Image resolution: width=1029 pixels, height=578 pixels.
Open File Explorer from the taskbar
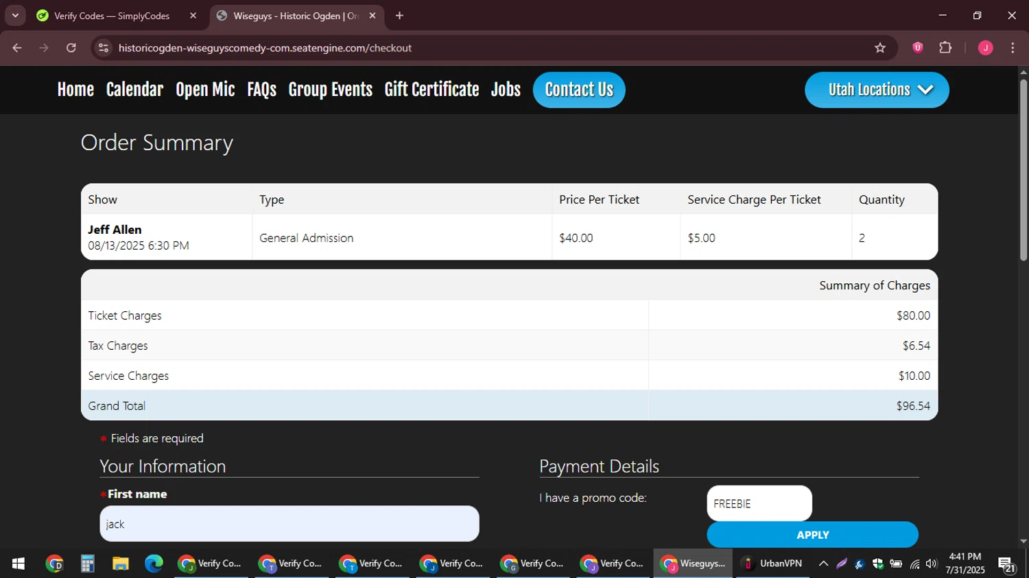coord(121,564)
